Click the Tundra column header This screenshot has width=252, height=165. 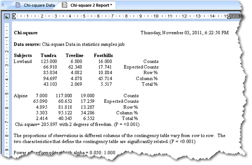pyautogui.click(x=49, y=55)
